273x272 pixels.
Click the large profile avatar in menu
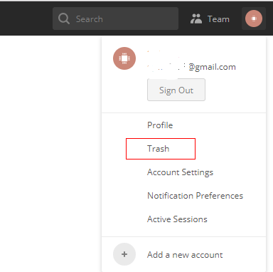pyautogui.click(x=124, y=58)
